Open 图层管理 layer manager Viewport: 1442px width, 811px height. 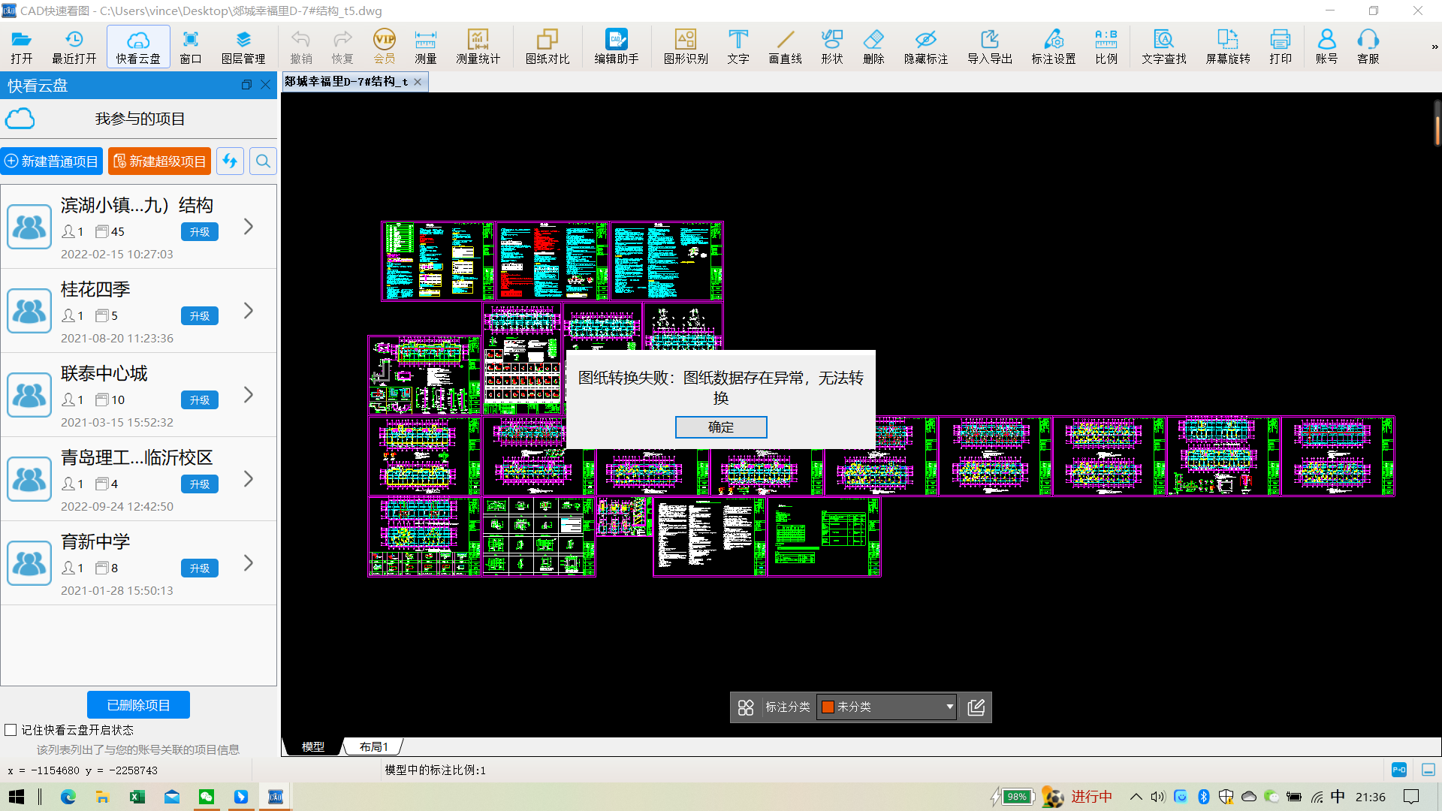click(243, 47)
